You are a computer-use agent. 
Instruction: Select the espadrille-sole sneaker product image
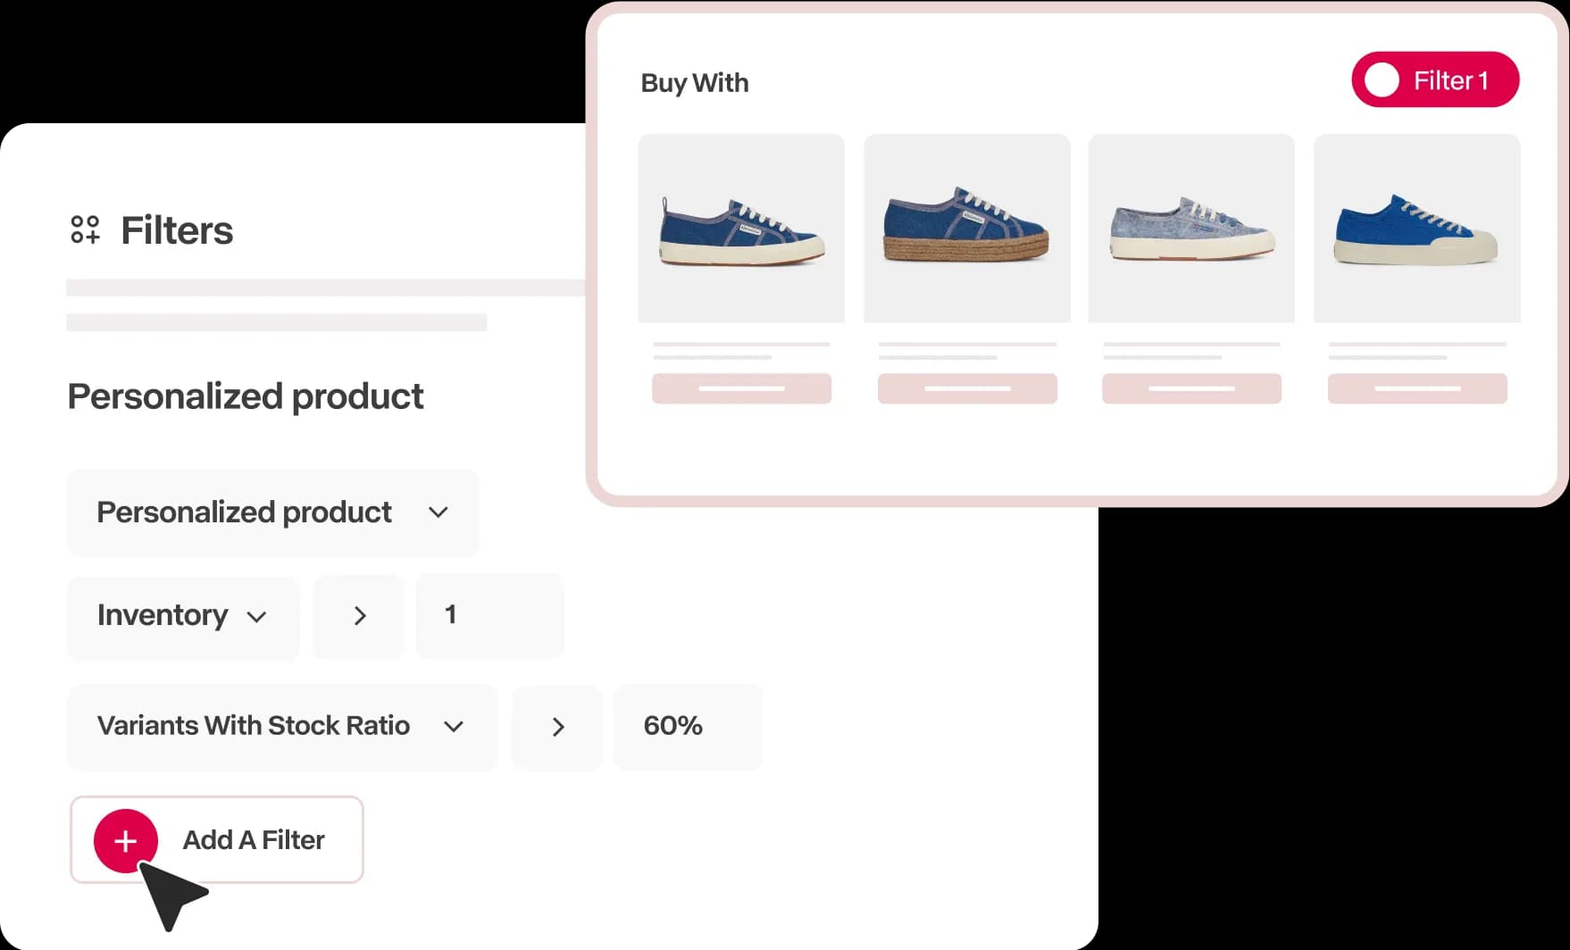pyautogui.click(x=966, y=229)
